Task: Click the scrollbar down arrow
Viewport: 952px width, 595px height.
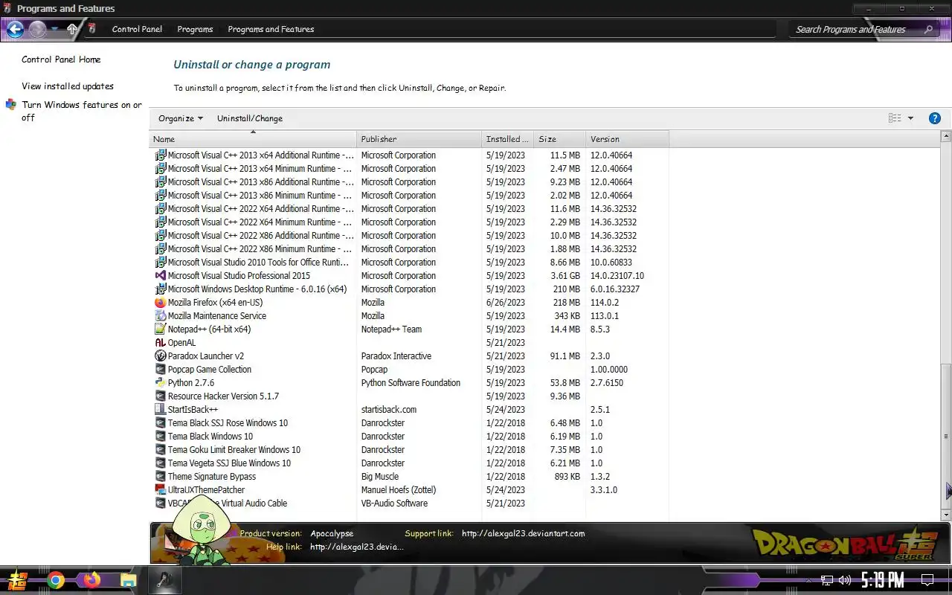Action: (946, 515)
